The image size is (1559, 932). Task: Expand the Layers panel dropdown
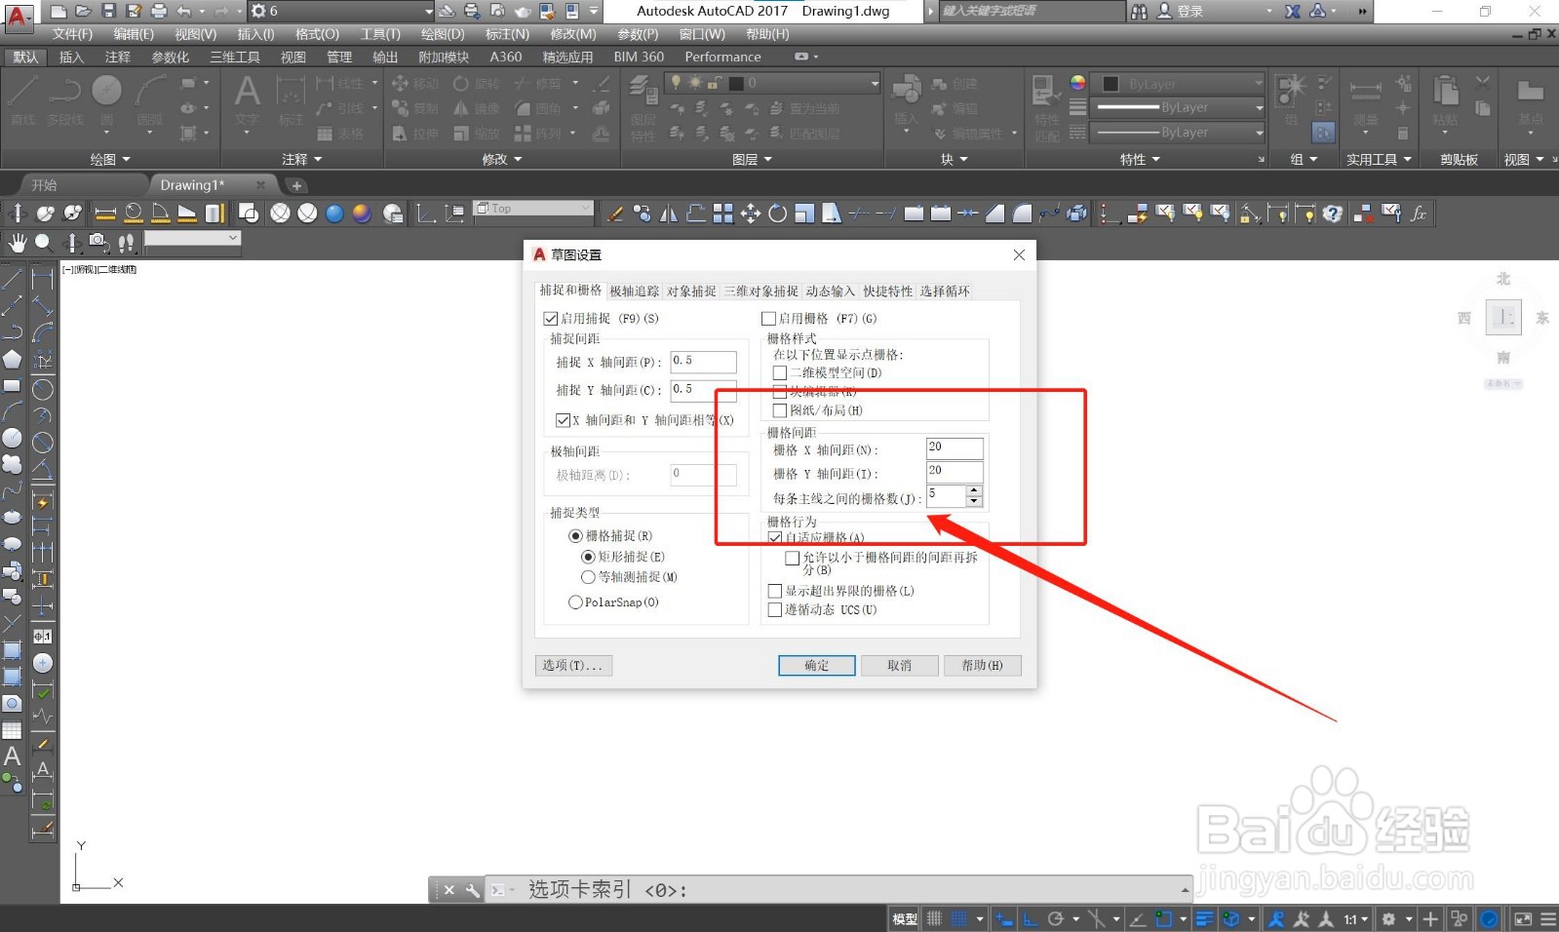click(x=752, y=159)
